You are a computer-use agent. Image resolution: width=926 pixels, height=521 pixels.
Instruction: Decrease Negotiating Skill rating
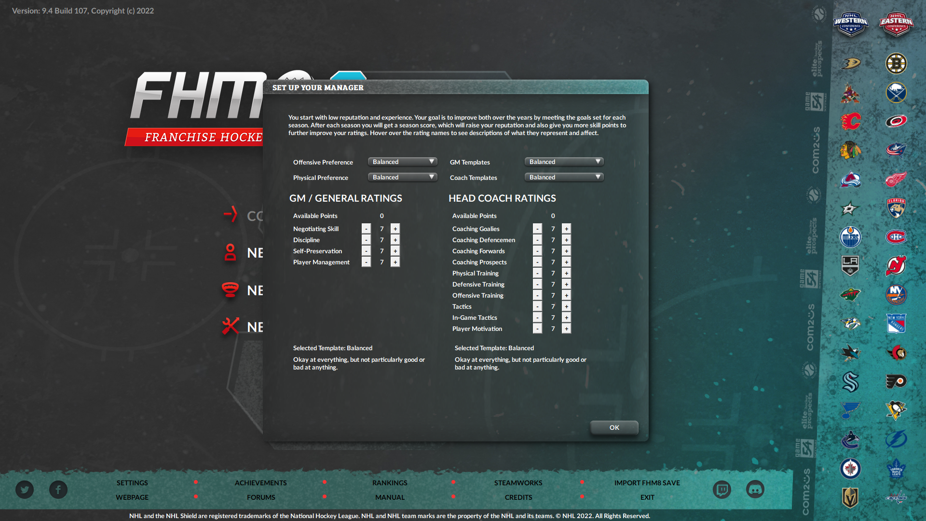(x=366, y=229)
